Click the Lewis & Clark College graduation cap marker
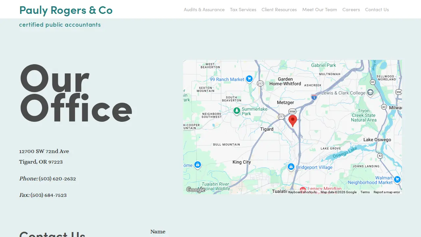The width and height of the screenshot is (421, 237). pyautogui.click(x=370, y=92)
